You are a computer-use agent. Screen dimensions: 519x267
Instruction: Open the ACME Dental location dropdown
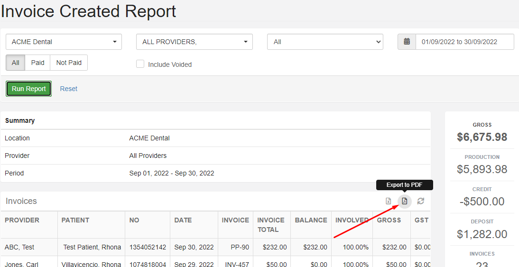tap(64, 42)
